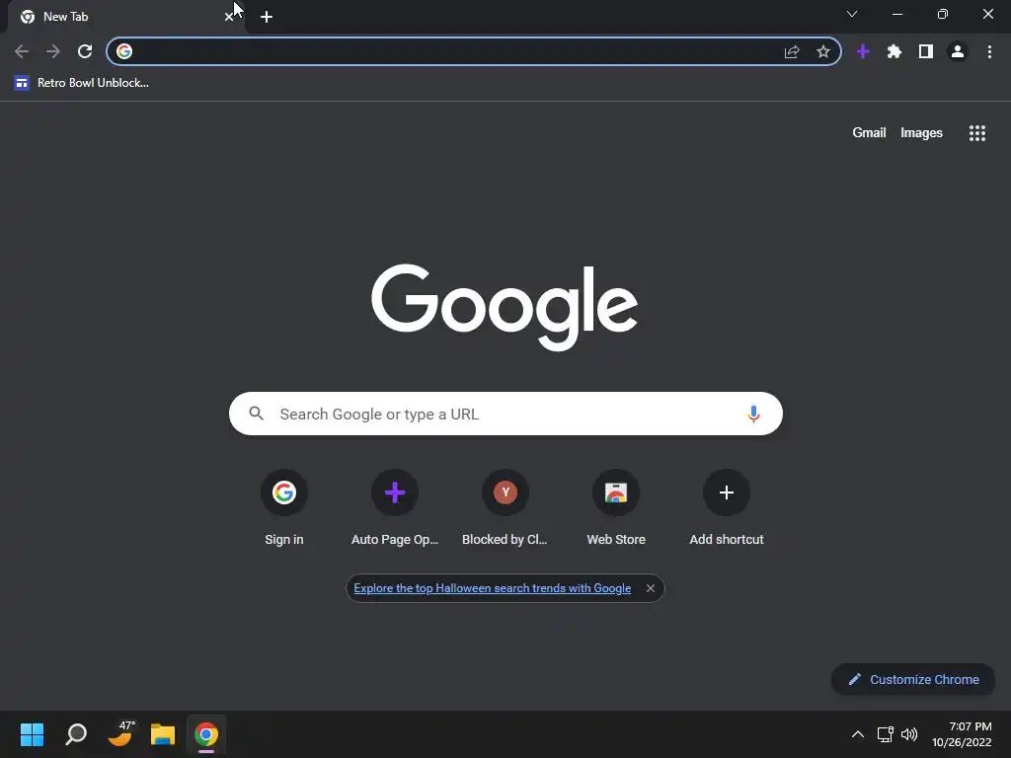Go forward with the forward arrow
This screenshot has width=1011, height=758.
[53, 51]
